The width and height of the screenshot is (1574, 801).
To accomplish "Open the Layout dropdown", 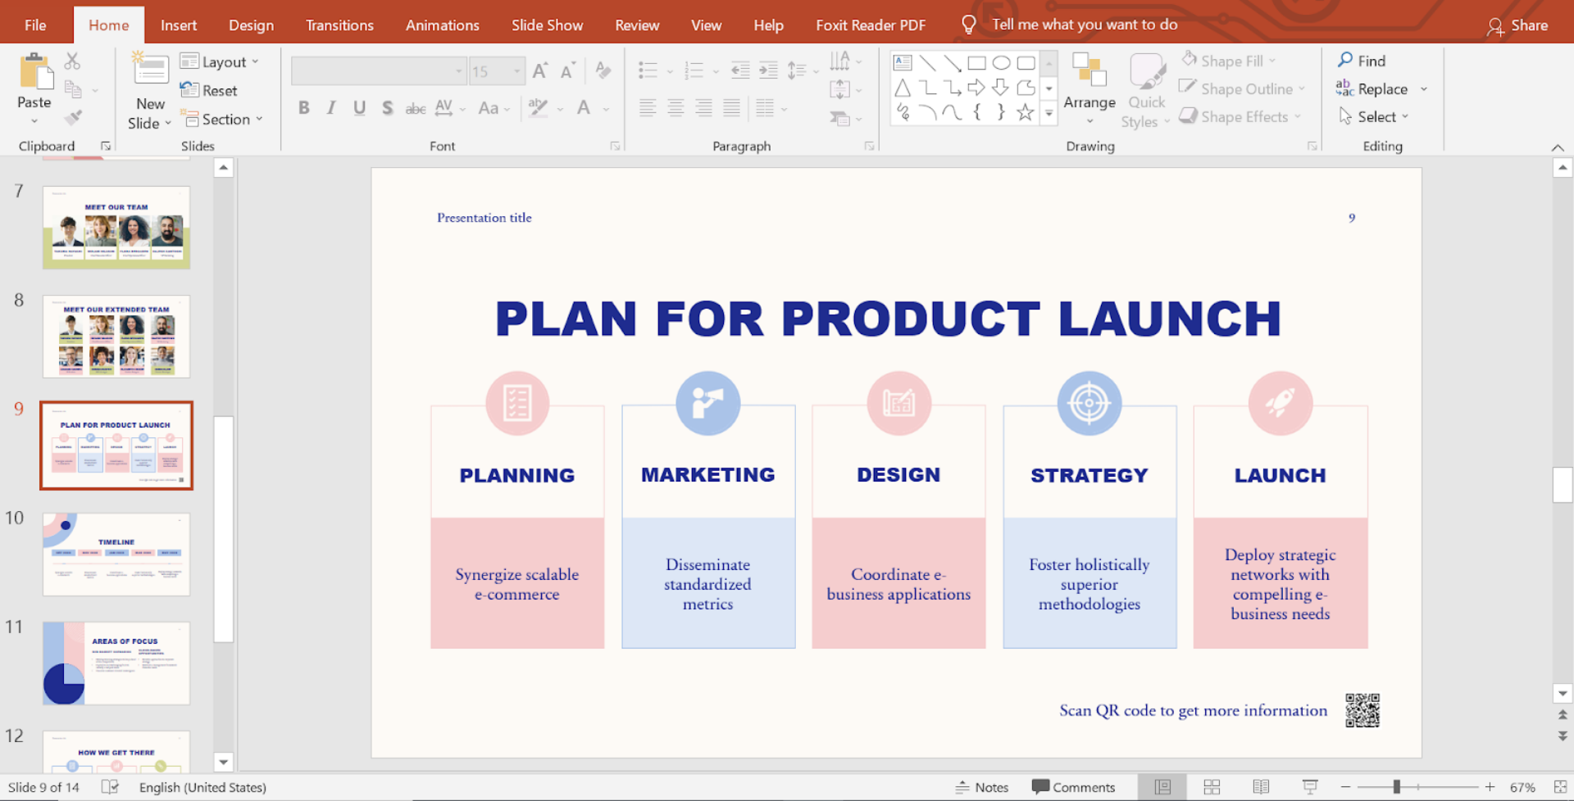I will coord(220,62).
